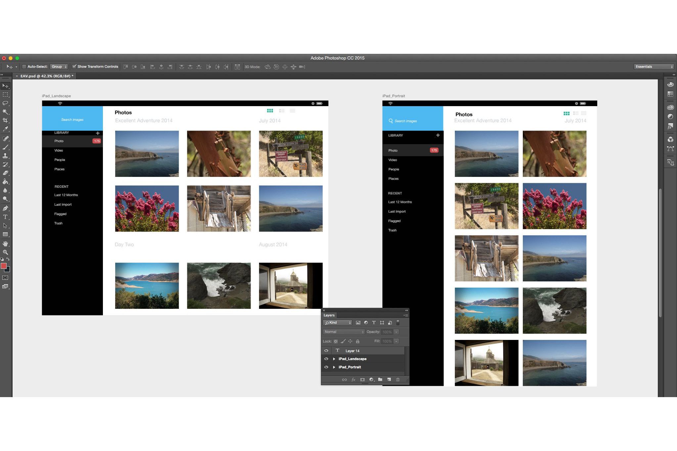
Task: Select the Hand tool
Action: (x=5, y=244)
